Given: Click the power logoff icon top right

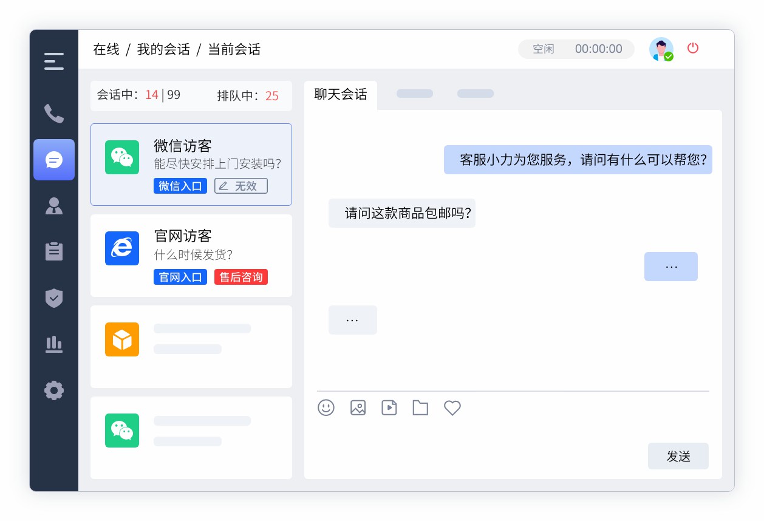Looking at the screenshot, I should coord(693,49).
